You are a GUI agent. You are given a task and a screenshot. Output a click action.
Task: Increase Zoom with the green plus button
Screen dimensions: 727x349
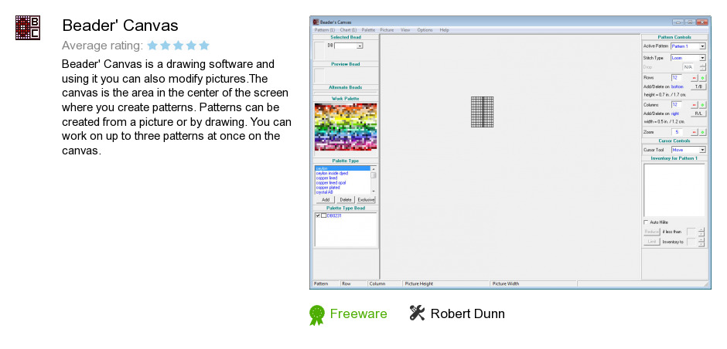click(x=702, y=132)
